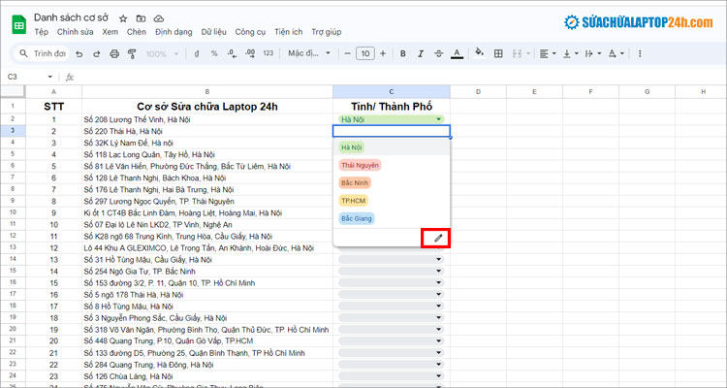Open dropdown beside Số 31 Hồ Tùng Mậu row

(438, 259)
